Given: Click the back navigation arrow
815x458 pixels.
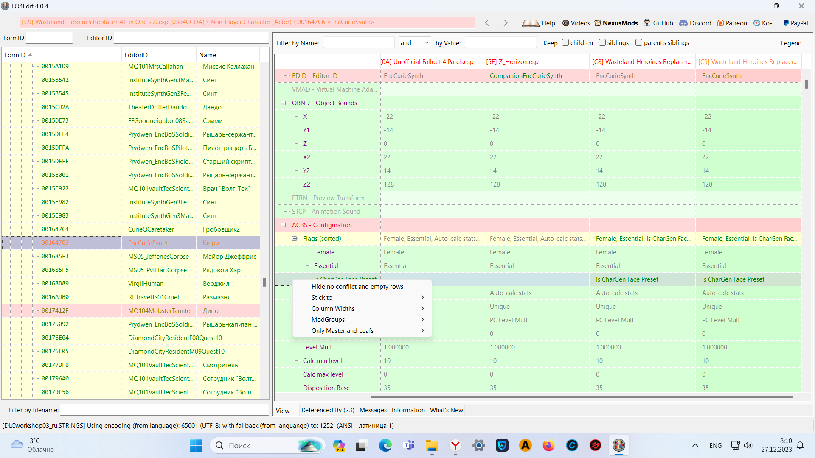Looking at the screenshot, I should pos(487,23).
